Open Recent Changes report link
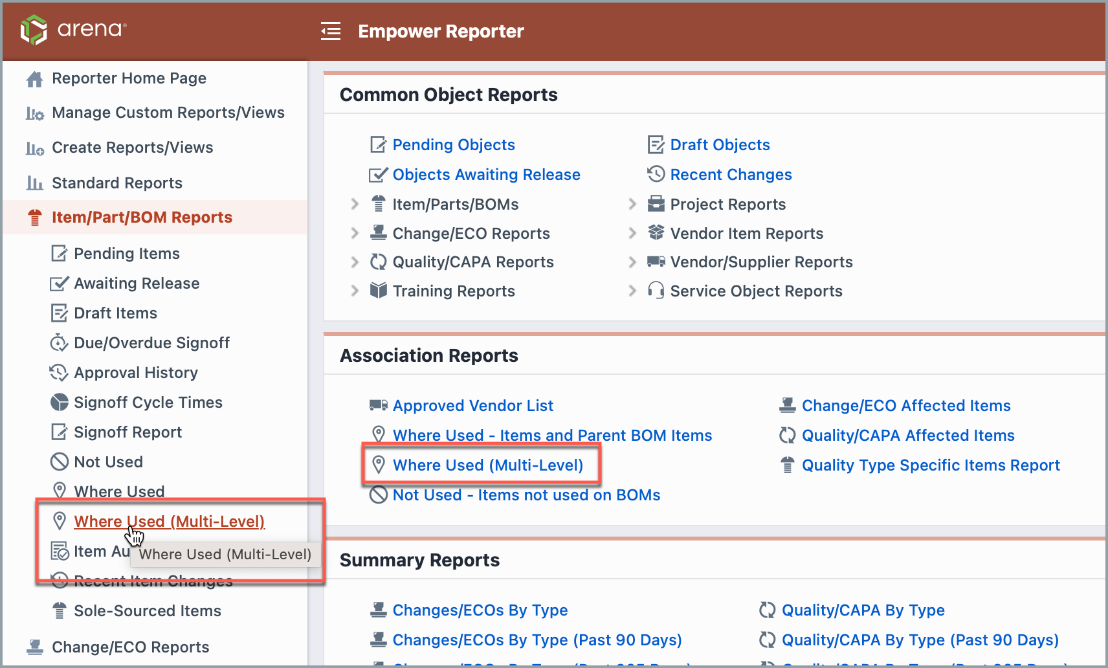 731,174
